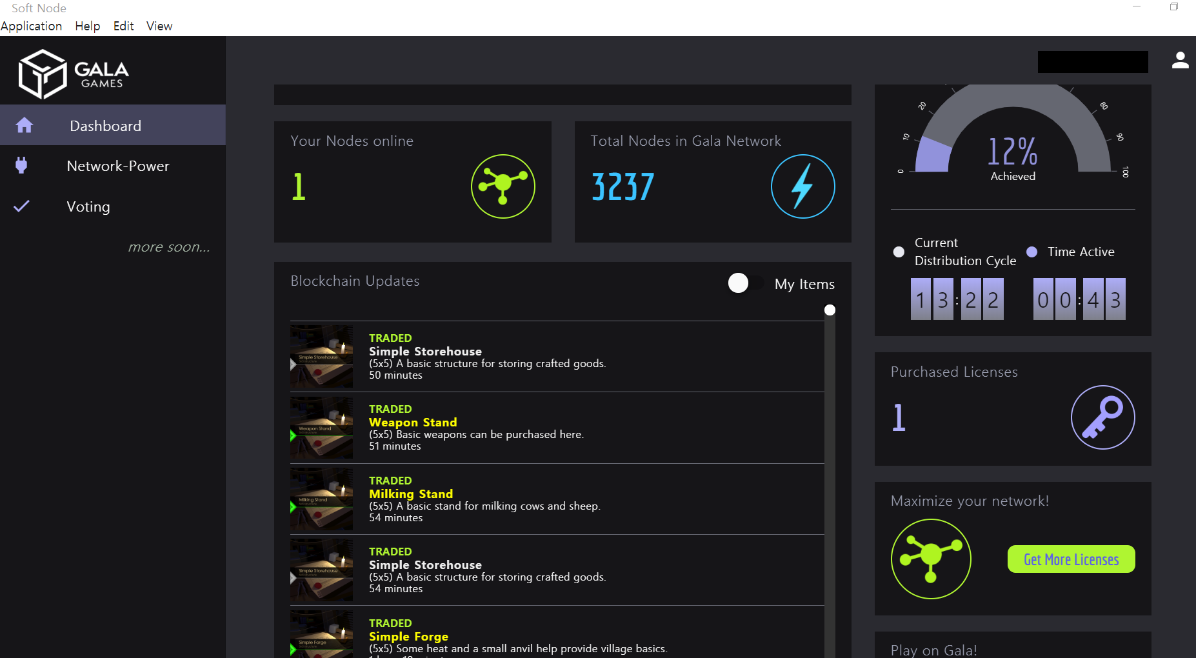This screenshot has width=1196, height=658.
Task: Click the total nodes count 3237
Action: (x=623, y=187)
